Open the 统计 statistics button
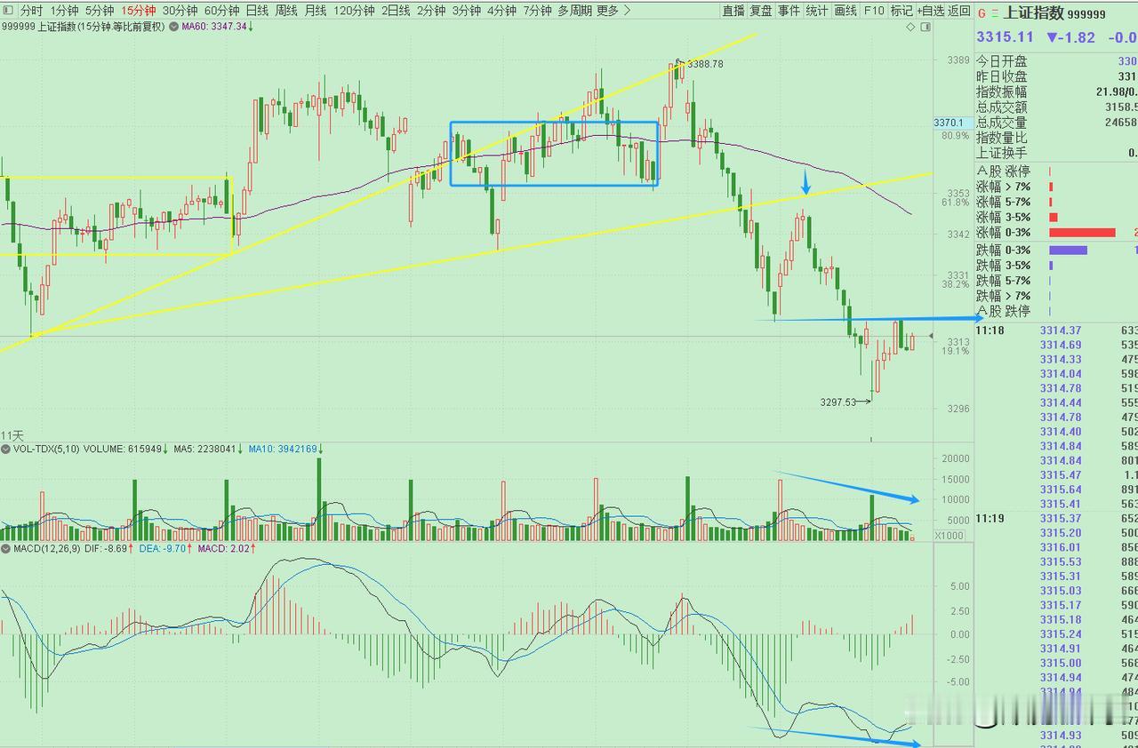1138x748 pixels. tap(816, 11)
